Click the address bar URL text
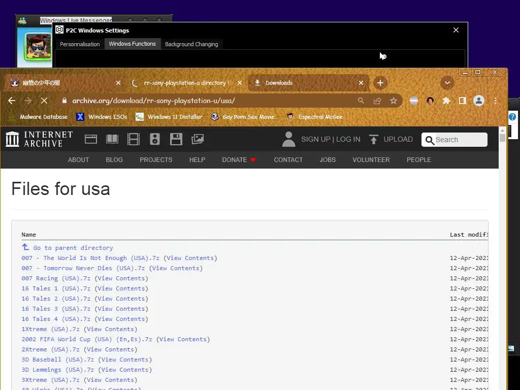 pos(153,101)
